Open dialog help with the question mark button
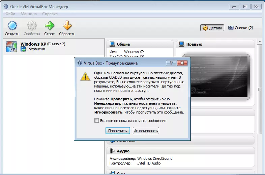Screen dimensions: 265x175 [x=171, y=63]
